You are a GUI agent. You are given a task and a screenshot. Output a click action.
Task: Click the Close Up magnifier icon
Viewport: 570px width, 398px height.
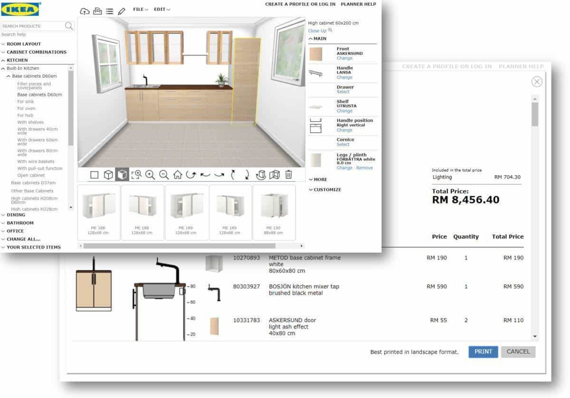(x=330, y=30)
